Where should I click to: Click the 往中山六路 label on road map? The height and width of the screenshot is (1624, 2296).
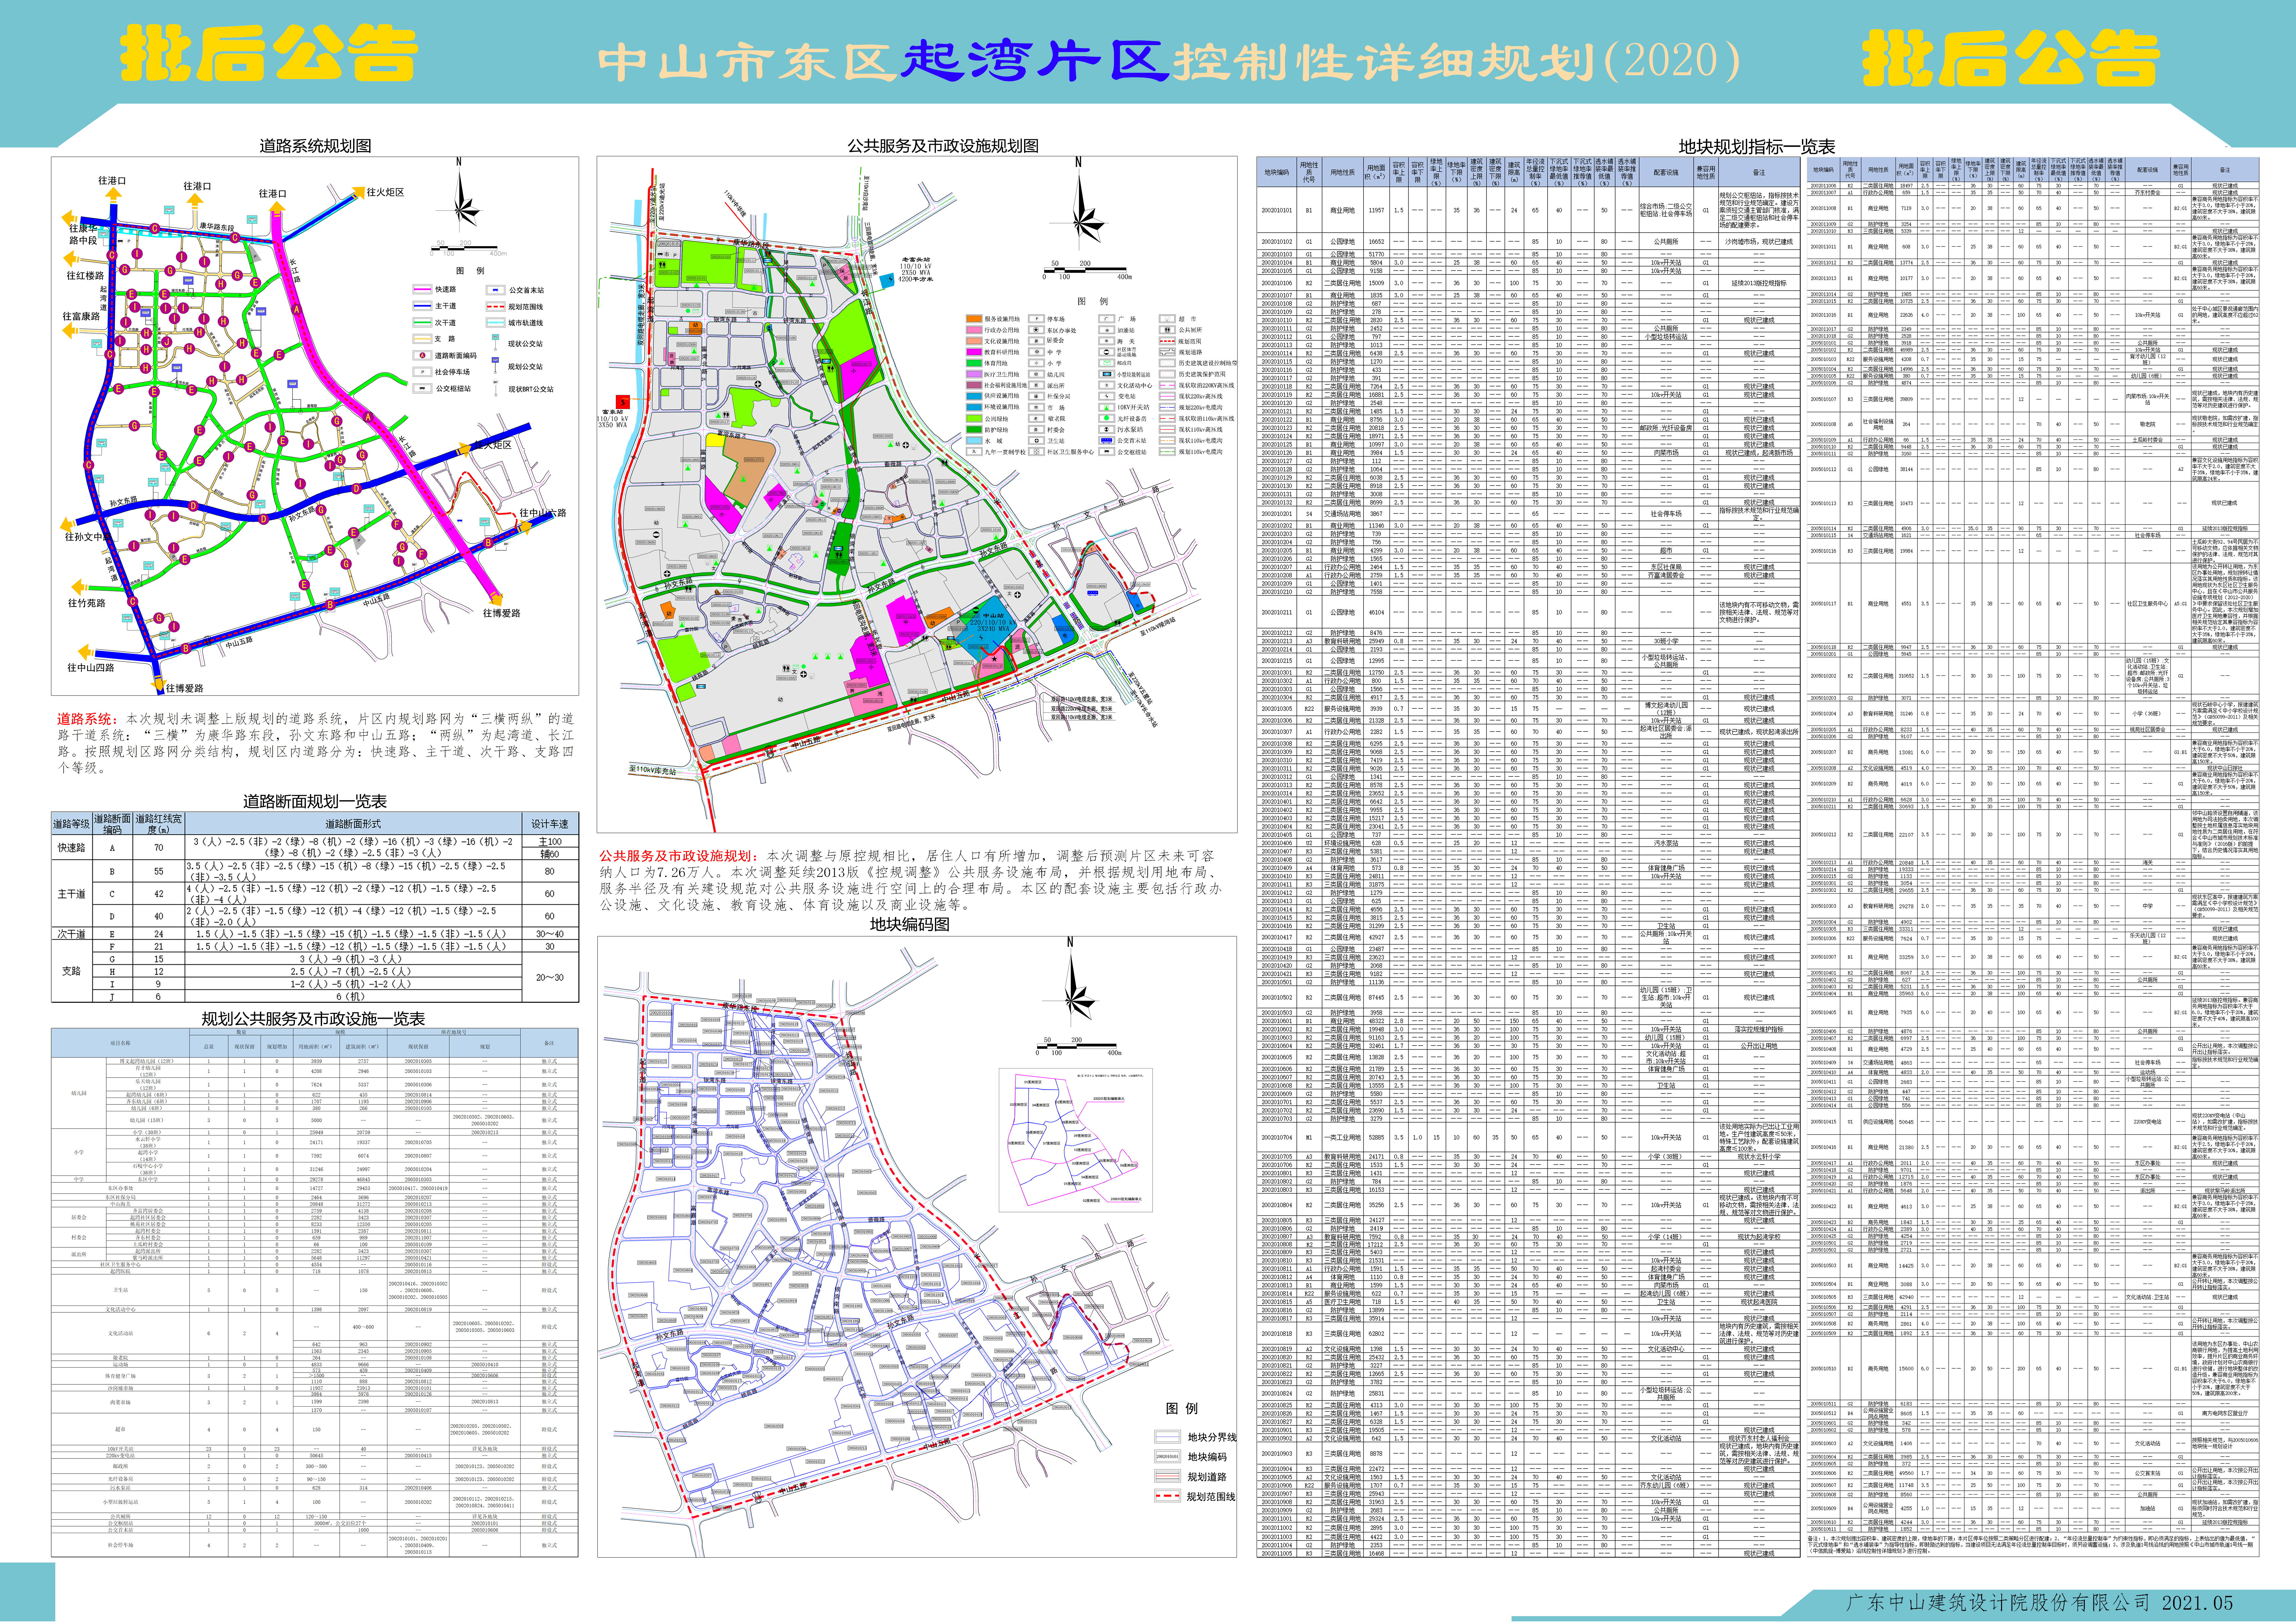coord(543,513)
